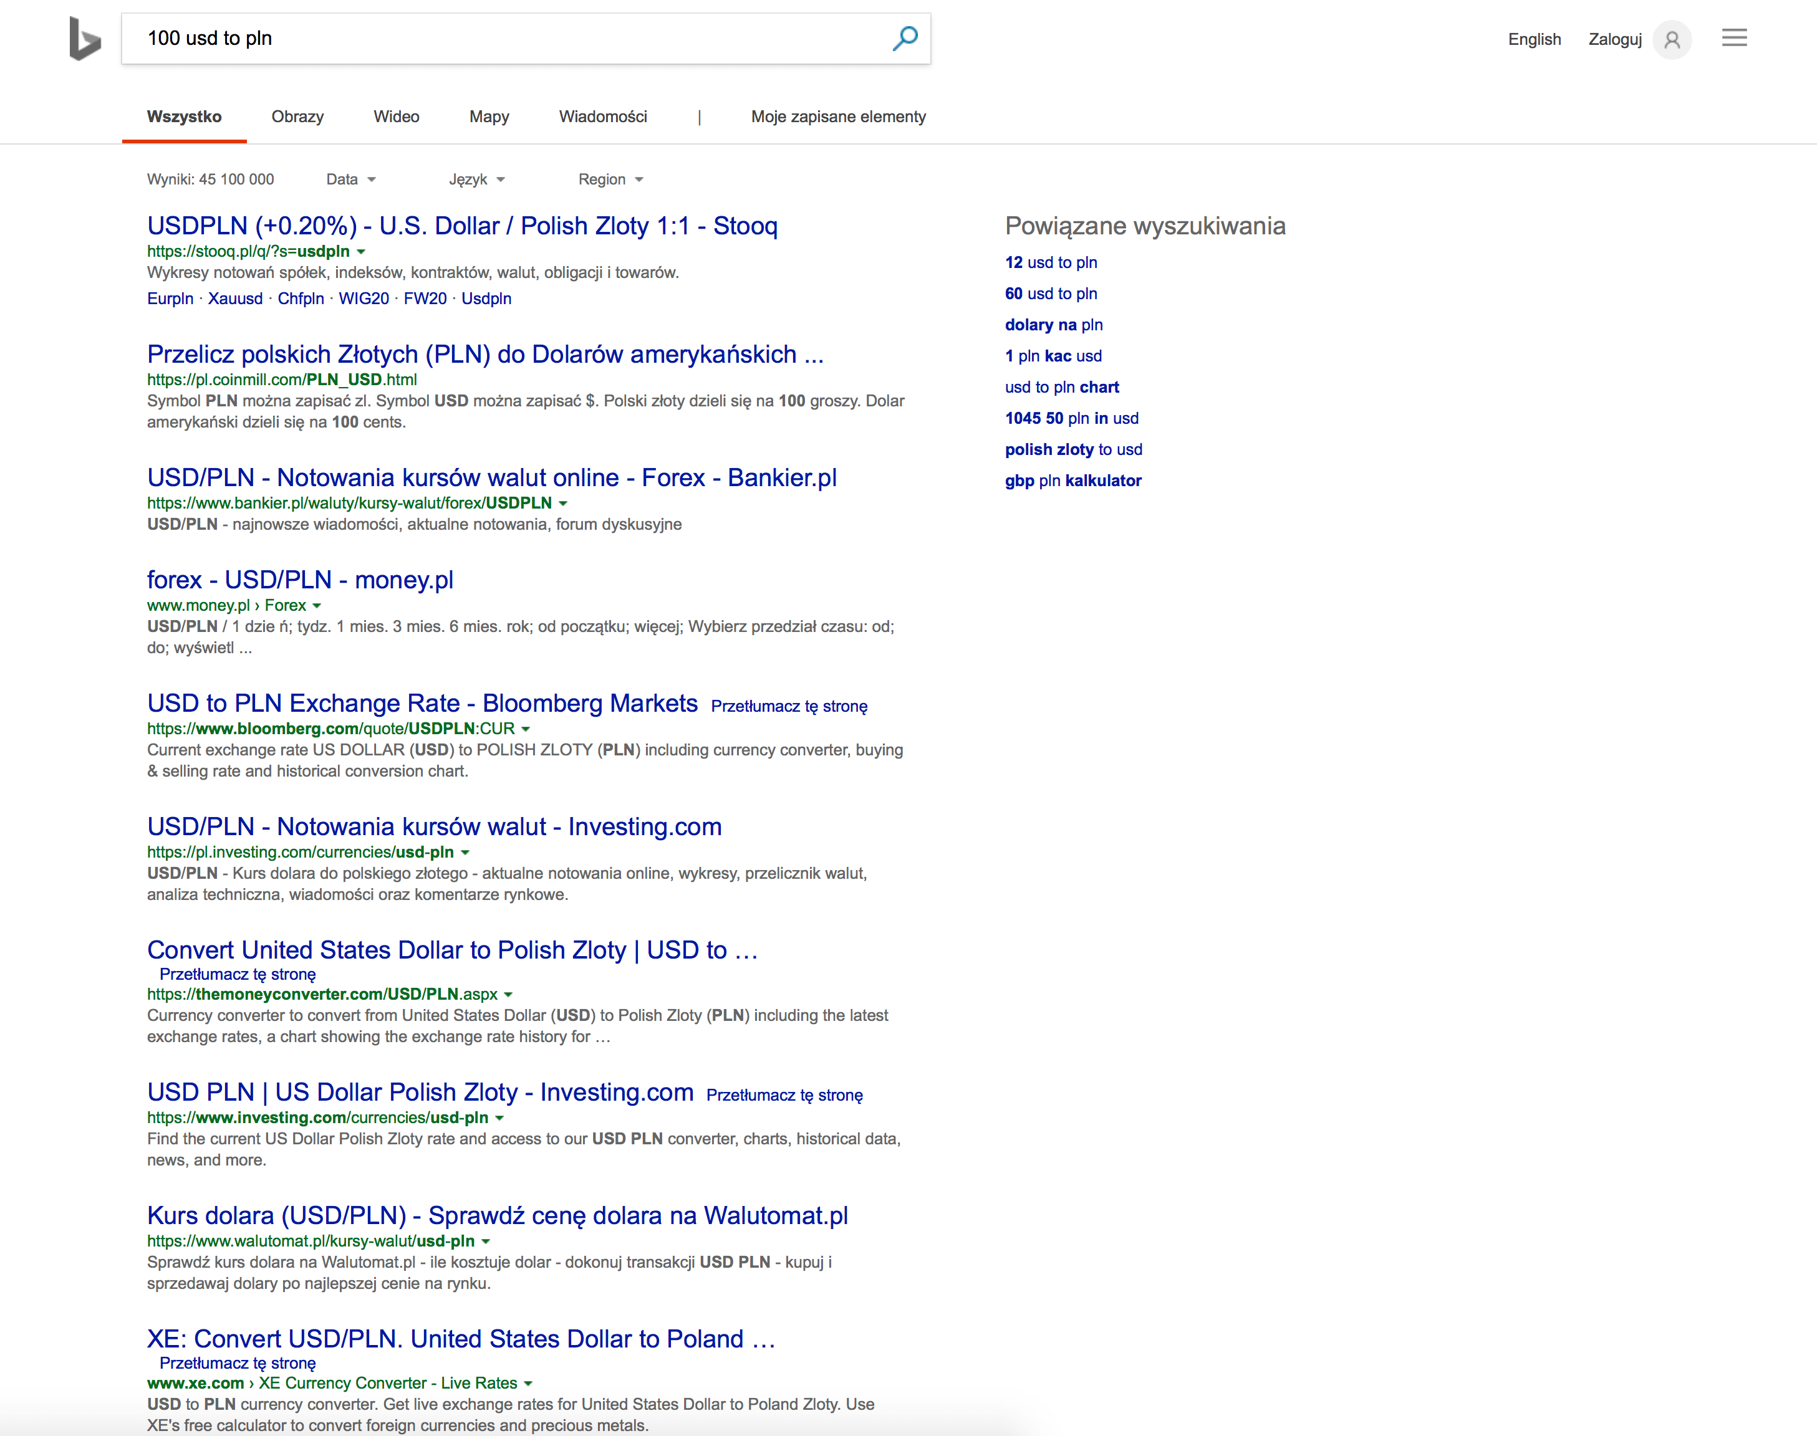Screen dimensions: 1817x1436
Task: Expand arrow next to stooq.pl URL
Action: click(361, 251)
